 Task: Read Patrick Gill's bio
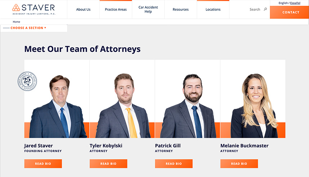point(174,164)
